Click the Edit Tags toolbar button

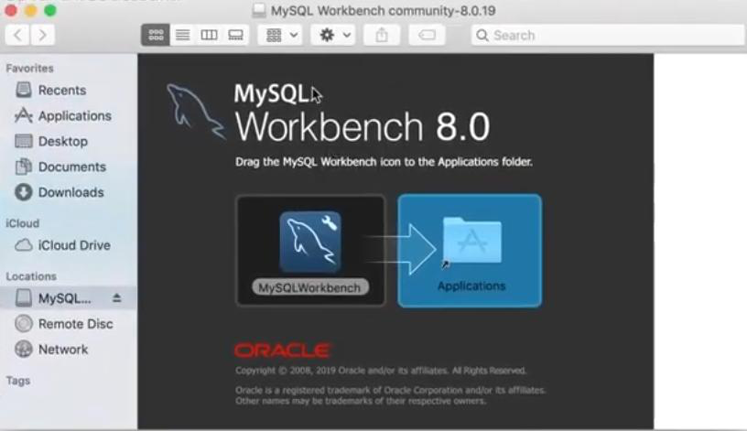[427, 36]
